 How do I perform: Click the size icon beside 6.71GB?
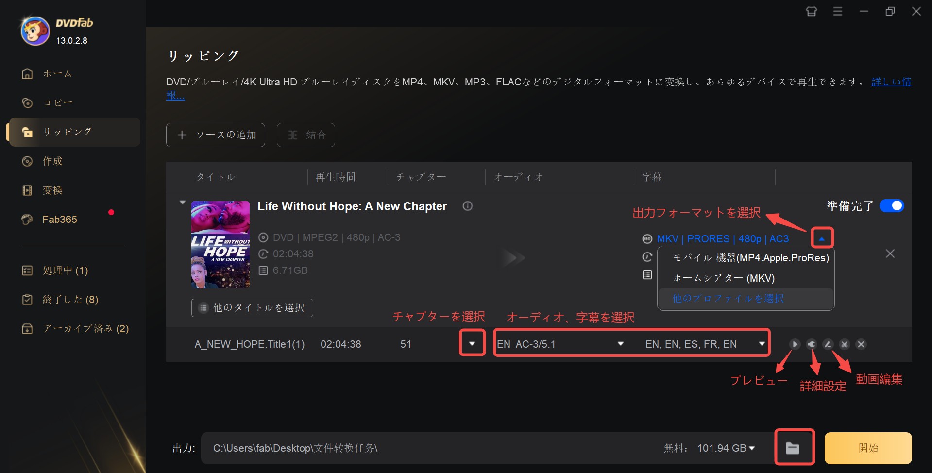[263, 270]
